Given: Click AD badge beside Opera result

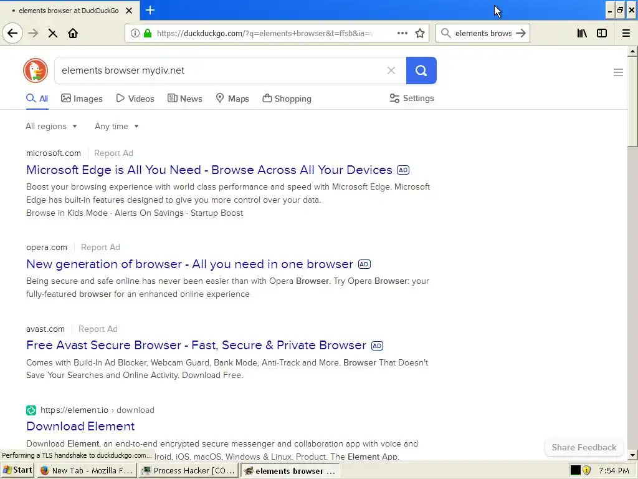Looking at the screenshot, I should click(364, 264).
